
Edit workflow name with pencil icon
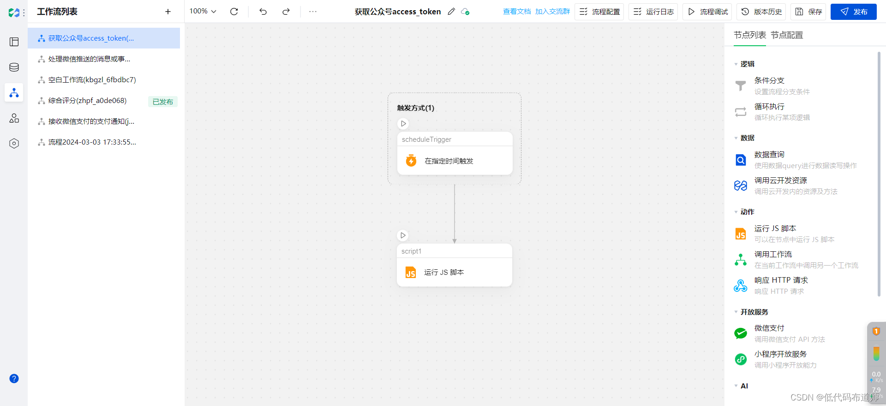(451, 12)
